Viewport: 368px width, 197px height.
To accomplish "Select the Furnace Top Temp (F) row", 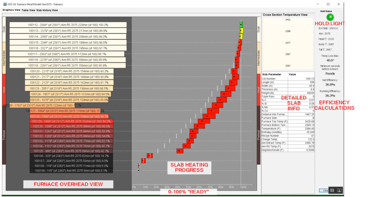I will 288,122.
